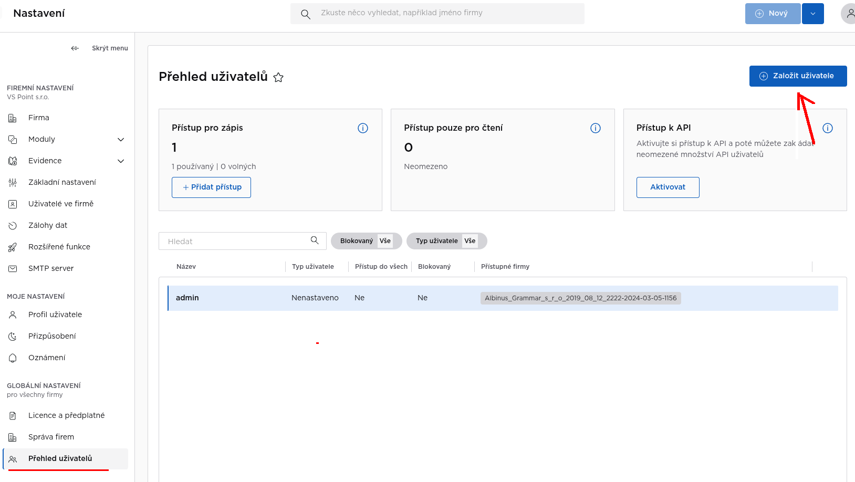Image resolution: width=855 pixels, height=482 pixels.
Task: Open info icon for Přístup pro zápis
Action: pyautogui.click(x=363, y=128)
